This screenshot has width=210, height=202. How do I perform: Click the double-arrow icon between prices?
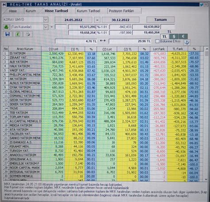(103, 41)
